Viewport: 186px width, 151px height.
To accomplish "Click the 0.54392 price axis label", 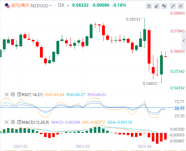I will (177, 88).
